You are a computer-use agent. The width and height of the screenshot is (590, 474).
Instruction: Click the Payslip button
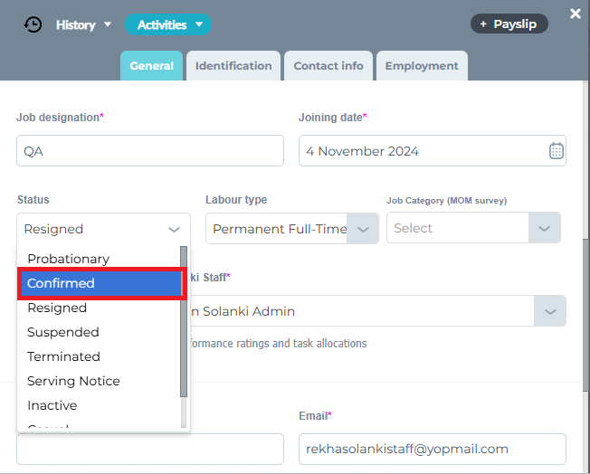[x=509, y=24]
